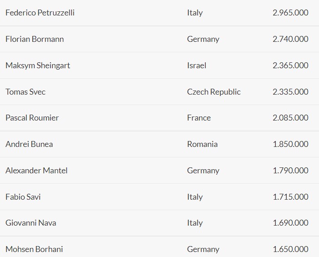Select the 2.740.000 chip value
The image size is (319, 257).
pos(290,39)
